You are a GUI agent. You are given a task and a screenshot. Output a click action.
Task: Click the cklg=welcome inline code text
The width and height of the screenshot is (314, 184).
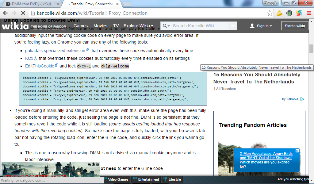coord(115,66)
